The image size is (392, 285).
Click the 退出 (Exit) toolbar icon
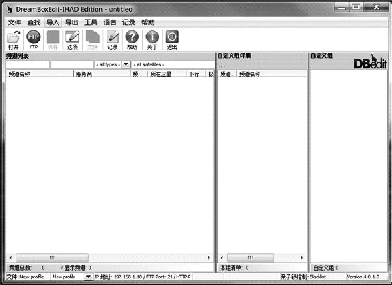point(172,40)
